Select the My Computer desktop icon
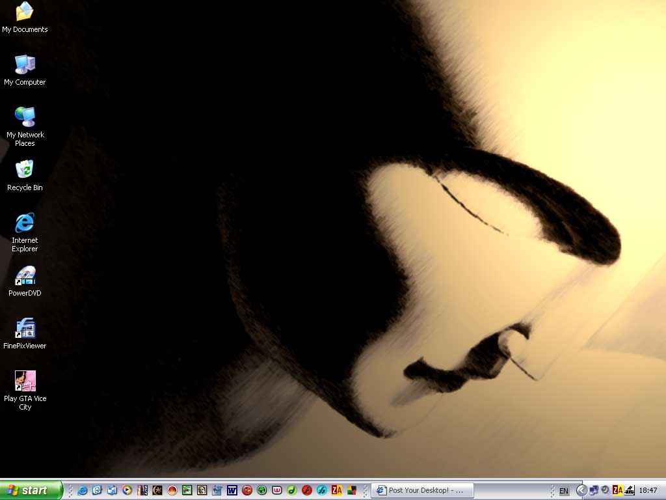Screen dimensions: 666x500 tap(25, 70)
